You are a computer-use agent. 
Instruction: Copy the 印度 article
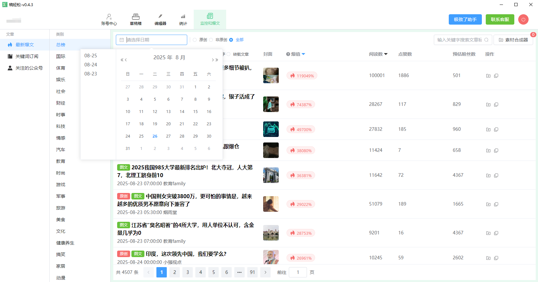(x=496, y=258)
